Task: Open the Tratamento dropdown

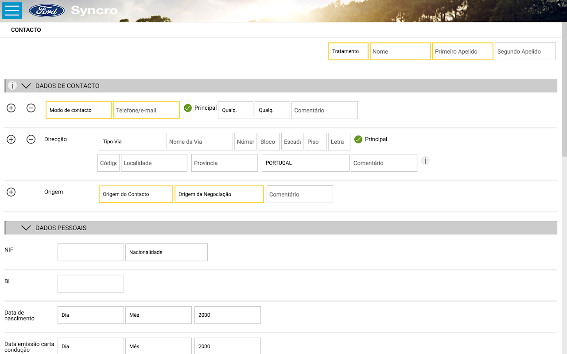Action: [348, 51]
